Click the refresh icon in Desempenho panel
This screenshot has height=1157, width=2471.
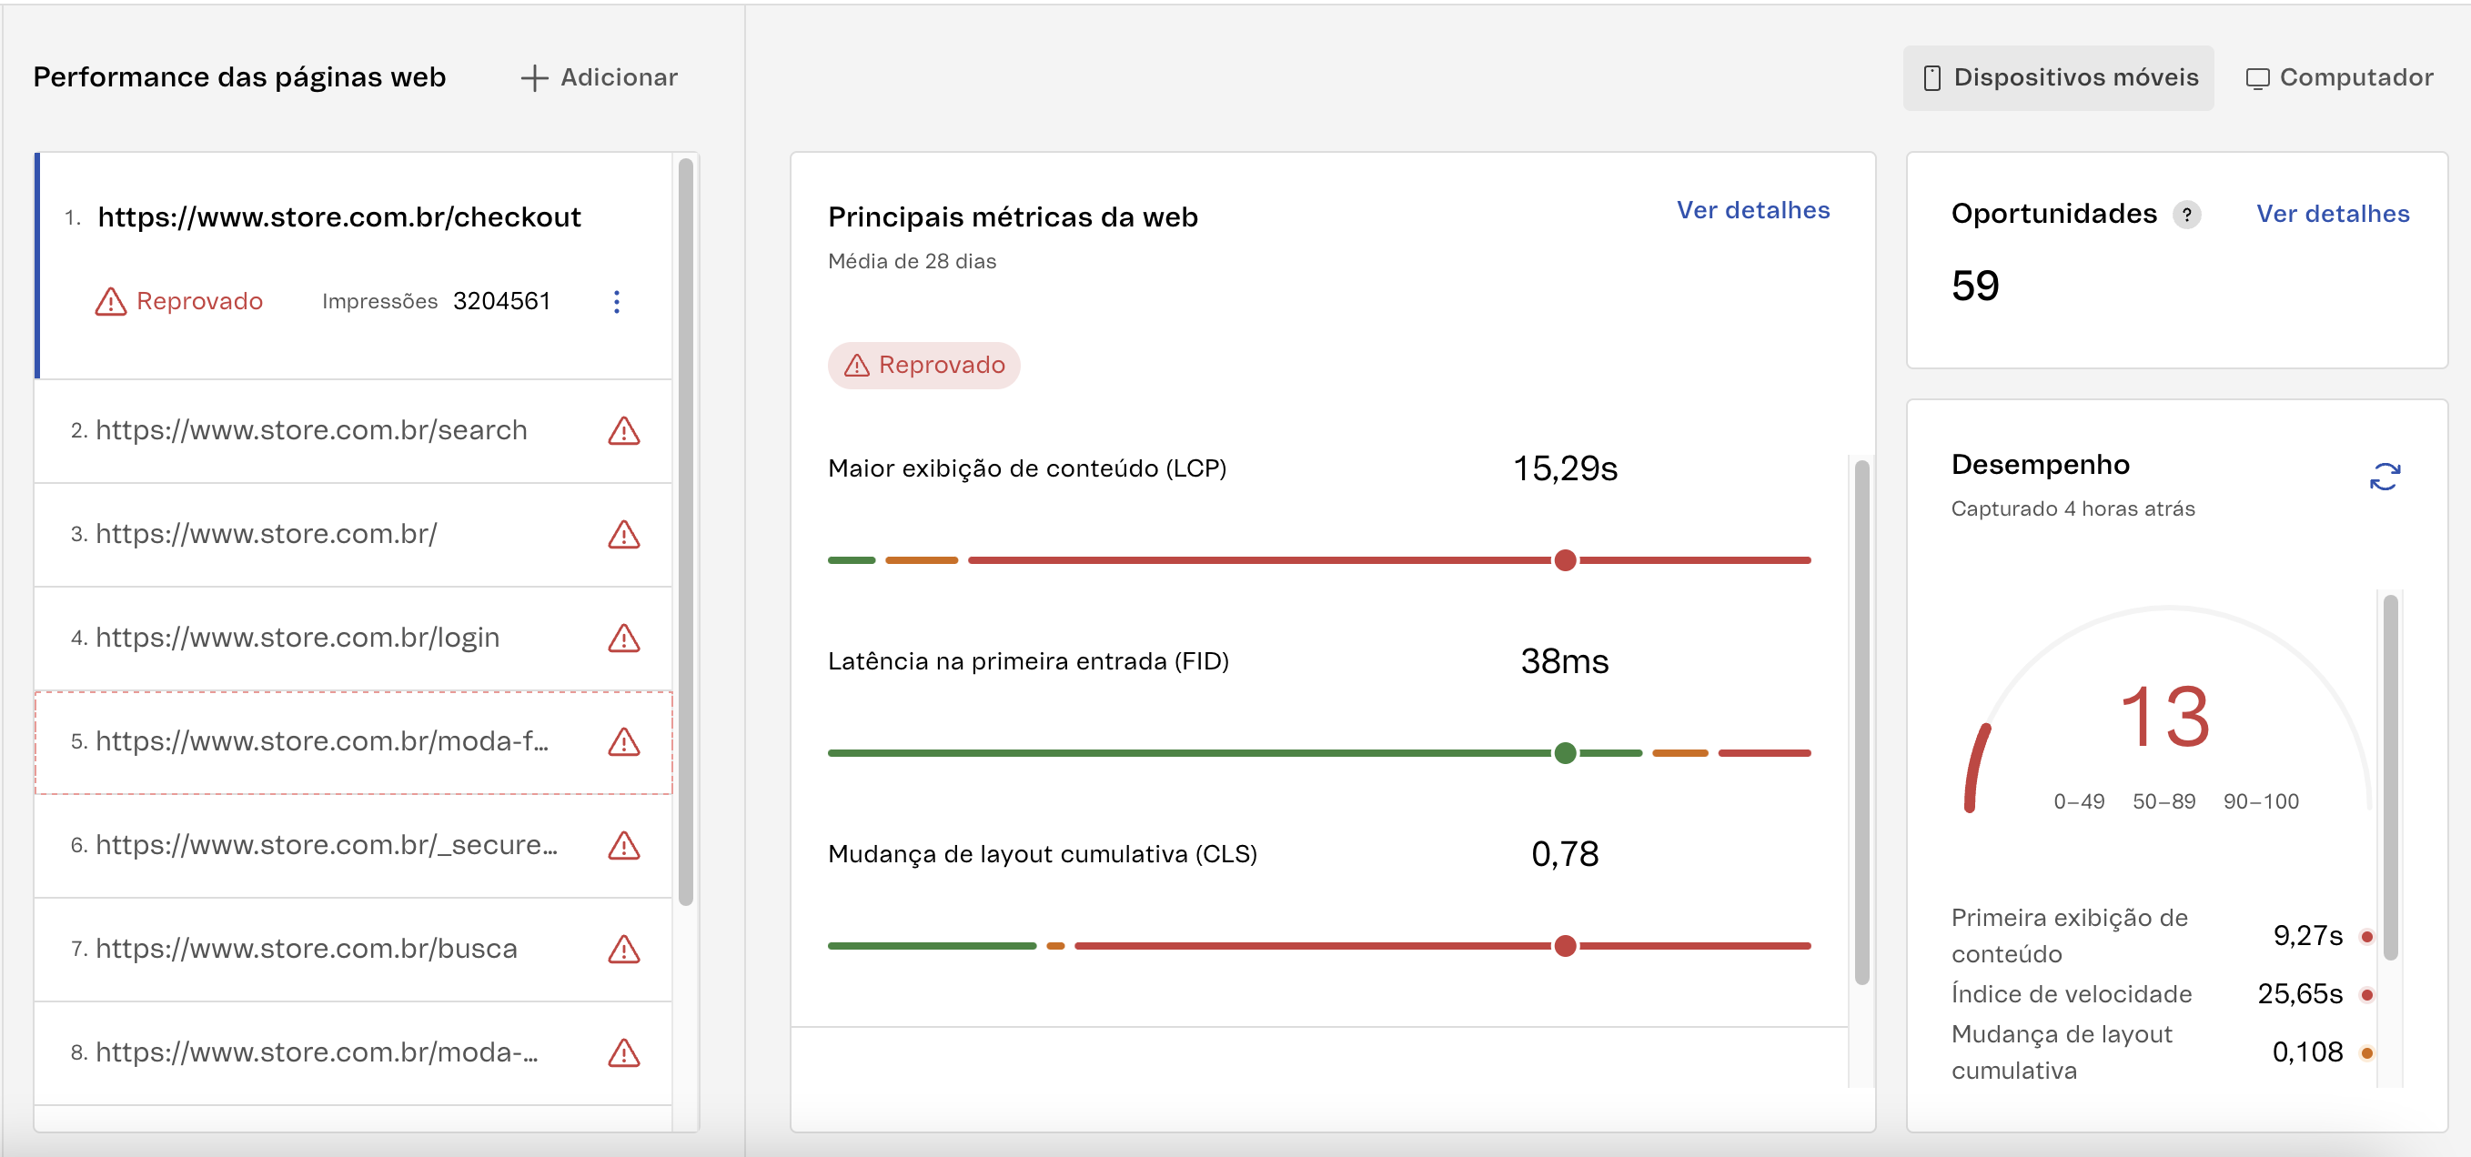point(2384,476)
